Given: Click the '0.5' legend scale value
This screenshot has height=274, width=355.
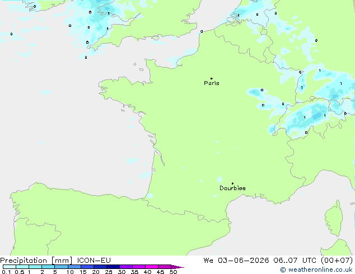Looking at the screenshot, I should click(19, 272).
